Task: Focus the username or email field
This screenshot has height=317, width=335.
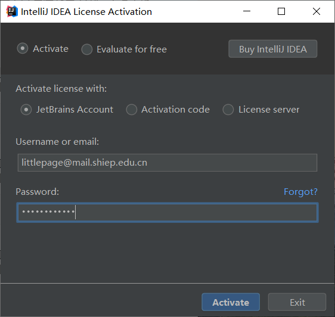Action: [167, 163]
